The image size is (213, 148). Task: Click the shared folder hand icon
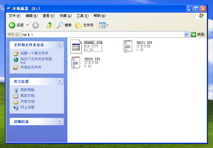pyautogui.click(x=16, y=68)
